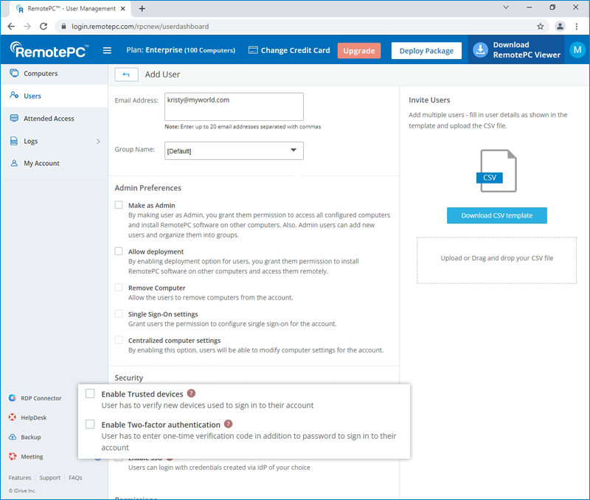The width and height of the screenshot is (590, 500).
Task: Click the RemotePC logo
Action: pos(49,50)
